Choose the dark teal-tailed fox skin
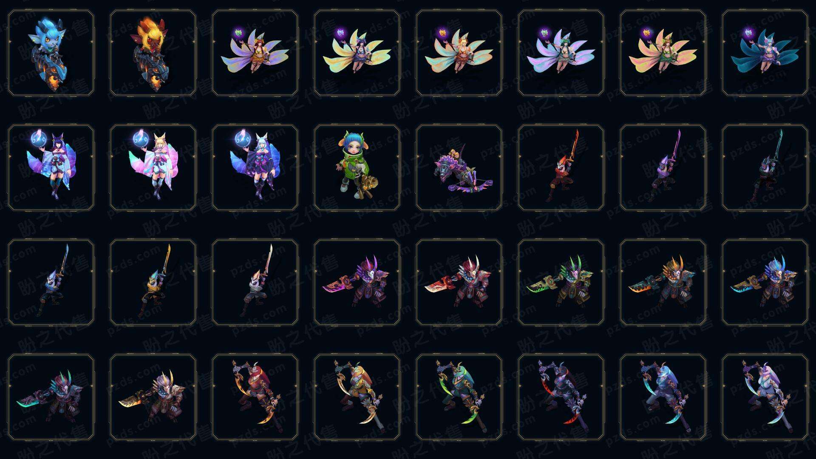 [765, 53]
